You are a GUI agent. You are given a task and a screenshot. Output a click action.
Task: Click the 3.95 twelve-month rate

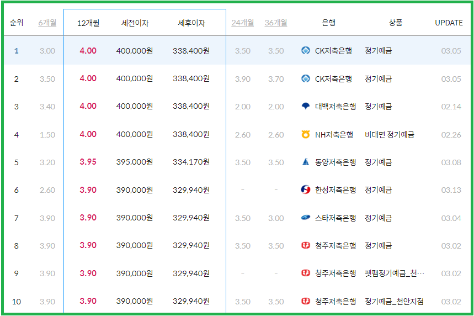tap(88, 162)
